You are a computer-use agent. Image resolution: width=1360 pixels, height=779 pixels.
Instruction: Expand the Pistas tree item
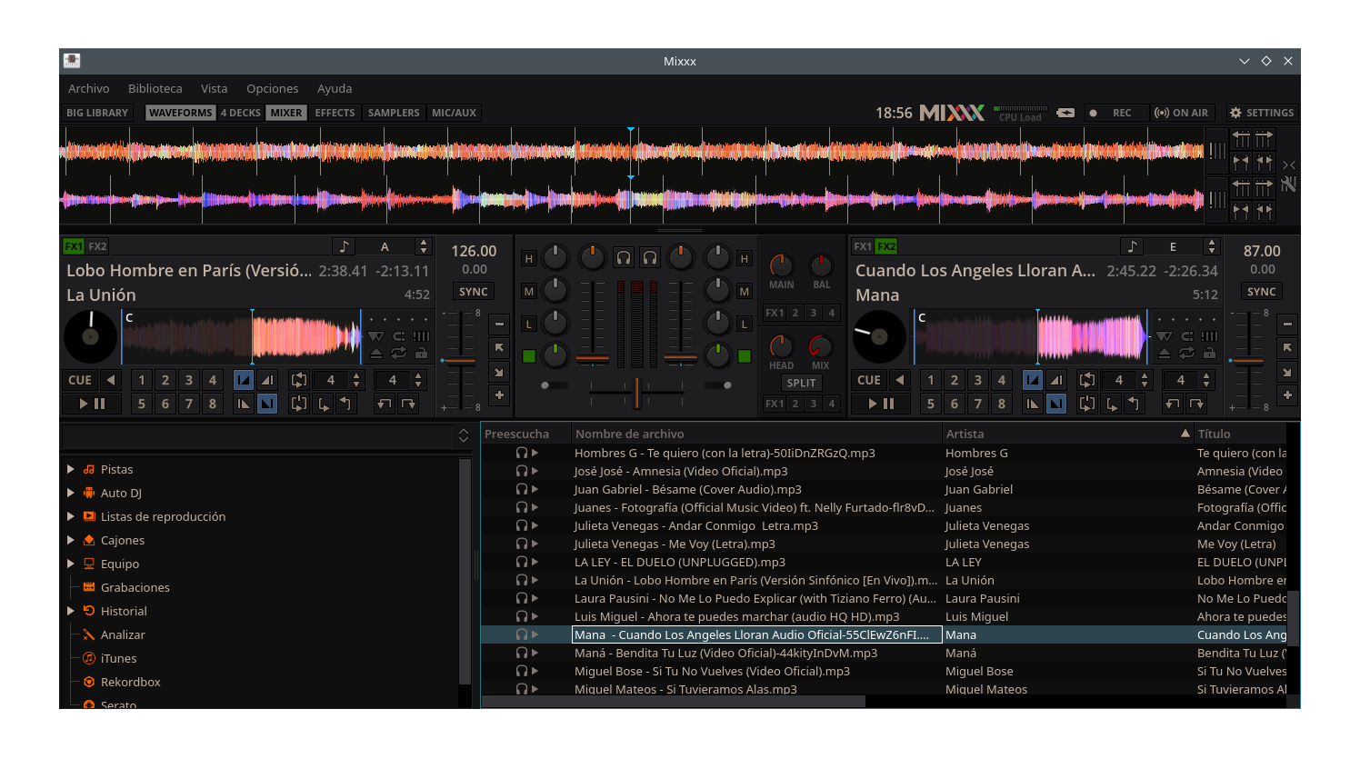pos(71,469)
